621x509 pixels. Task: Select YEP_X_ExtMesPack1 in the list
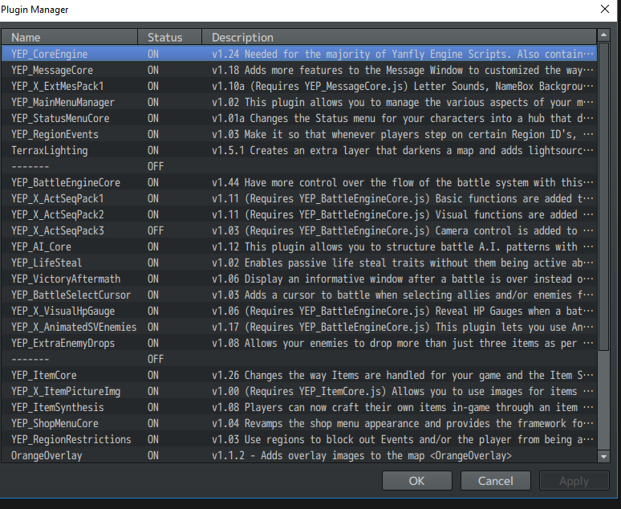click(299, 86)
